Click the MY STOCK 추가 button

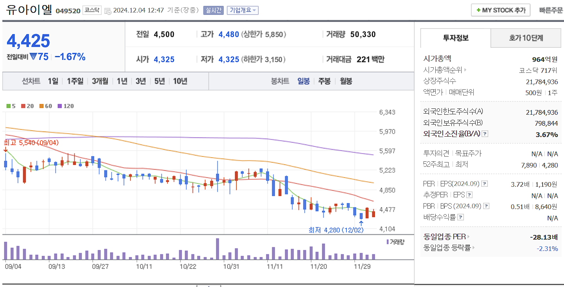(x=500, y=10)
